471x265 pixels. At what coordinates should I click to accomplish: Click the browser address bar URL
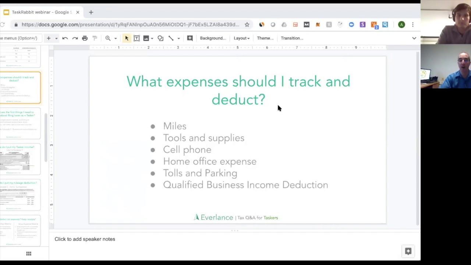click(130, 25)
